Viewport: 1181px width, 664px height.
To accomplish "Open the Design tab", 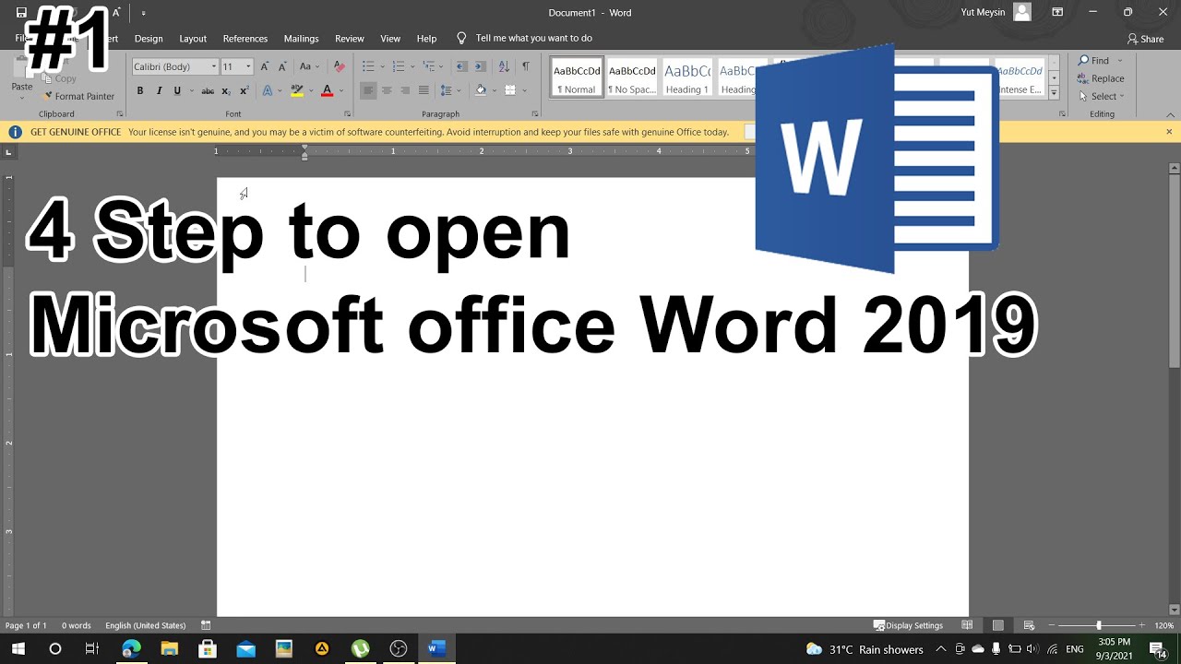I will point(149,39).
